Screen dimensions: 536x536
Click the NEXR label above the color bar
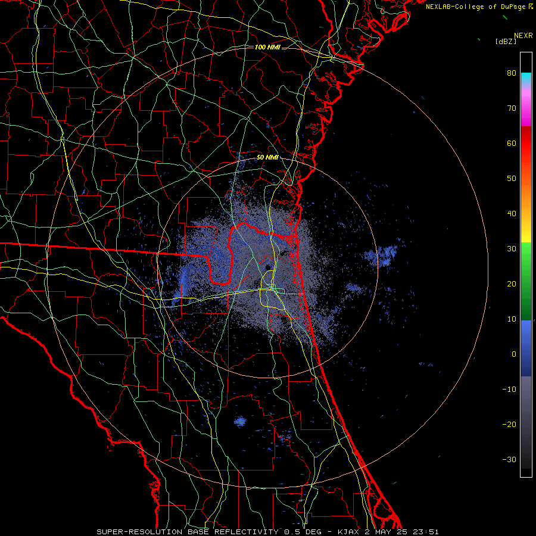(523, 36)
